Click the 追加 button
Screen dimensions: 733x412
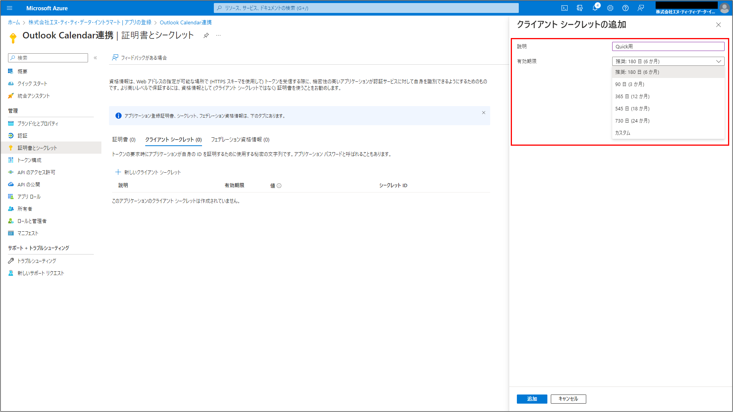(532, 399)
